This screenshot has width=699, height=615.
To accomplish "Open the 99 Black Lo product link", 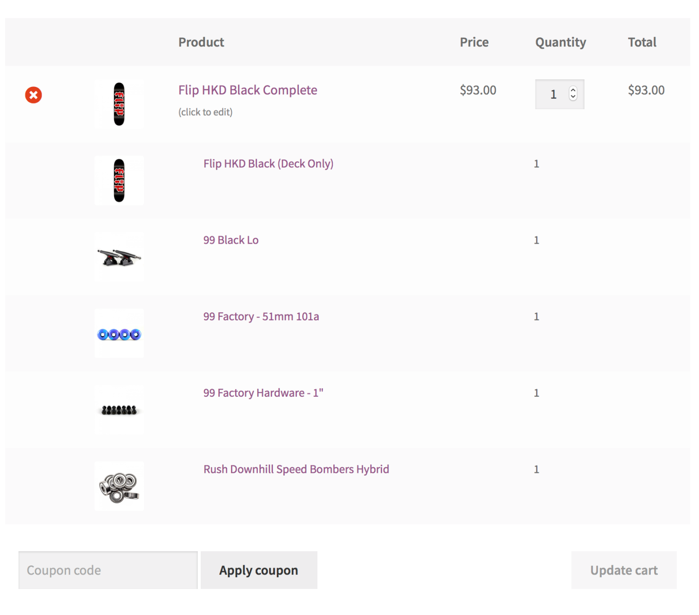I will point(231,240).
